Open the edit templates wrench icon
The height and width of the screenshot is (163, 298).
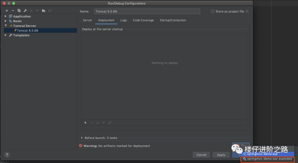pos(25,11)
